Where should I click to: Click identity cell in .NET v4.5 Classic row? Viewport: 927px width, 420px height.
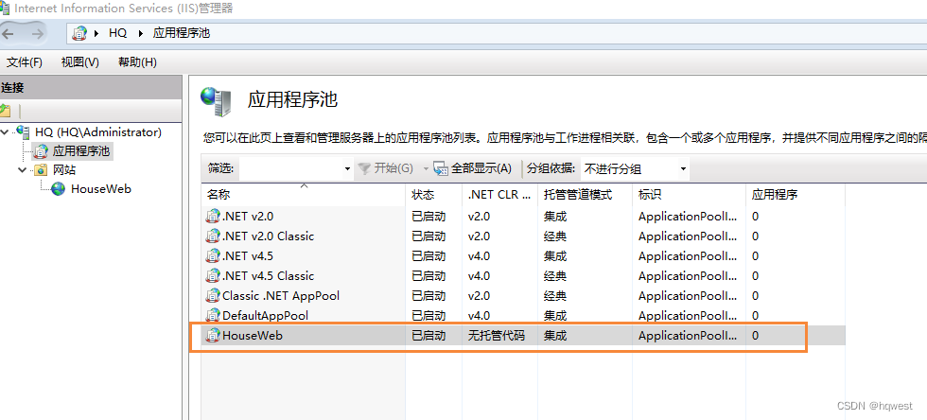point(688,276)
